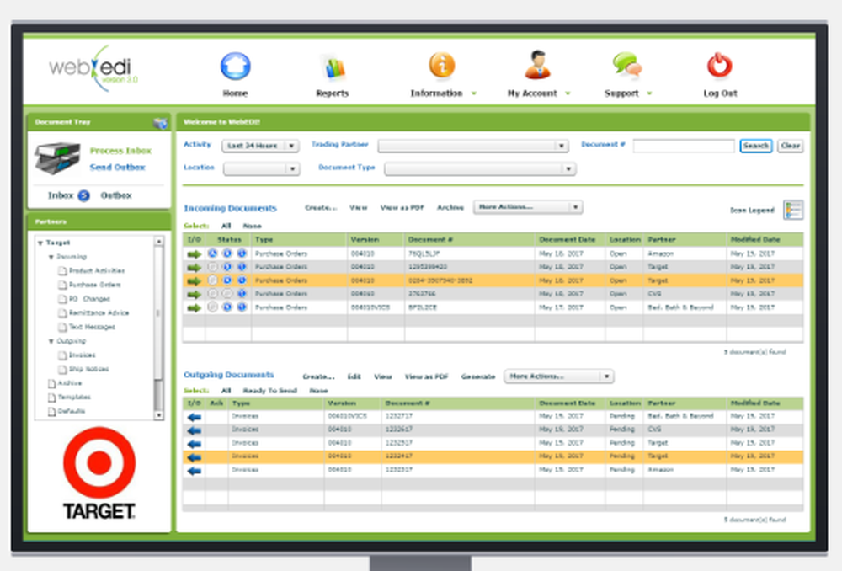The image size is (842, 571).
Task: Open the My Account menu arrow
Action: [568, 93]
